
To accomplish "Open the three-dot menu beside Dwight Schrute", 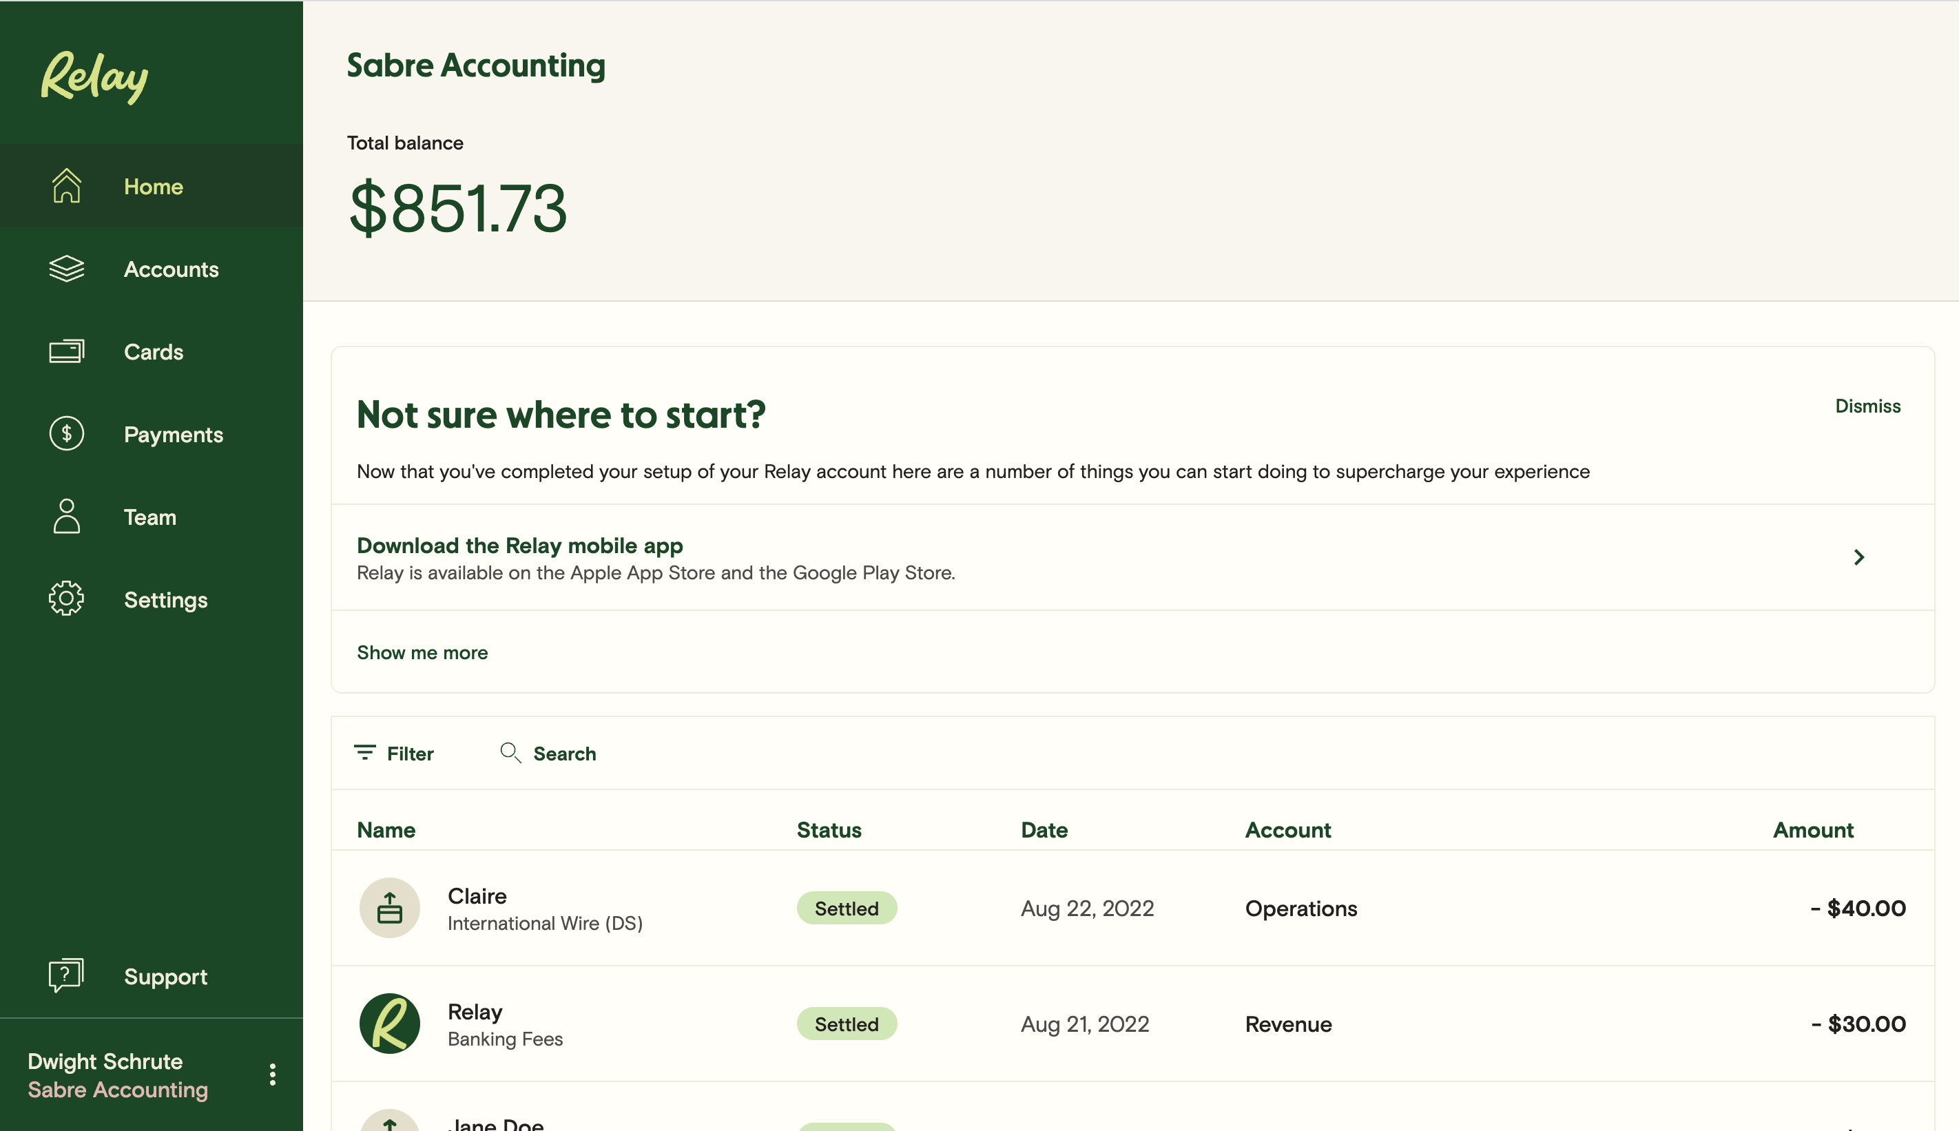I will [x=273, y=1075].
